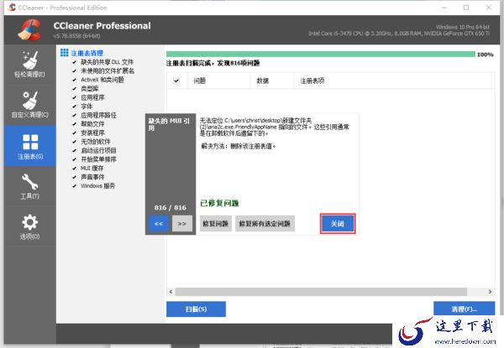This screenshot has width=504, height=348.
Task: Click 解决方法: 删除该注册表值 text
Action: [239, 146]
